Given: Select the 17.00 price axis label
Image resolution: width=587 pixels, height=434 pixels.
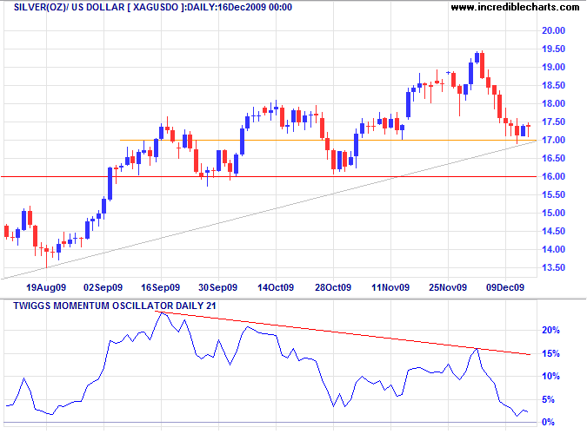Looking at the screenshot, I should pos(553,140).
